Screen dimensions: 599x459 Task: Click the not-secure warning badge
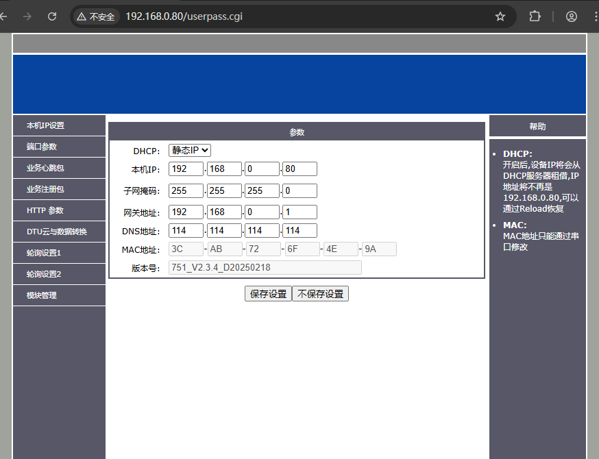pyautogui.click(x=96, y=16)
